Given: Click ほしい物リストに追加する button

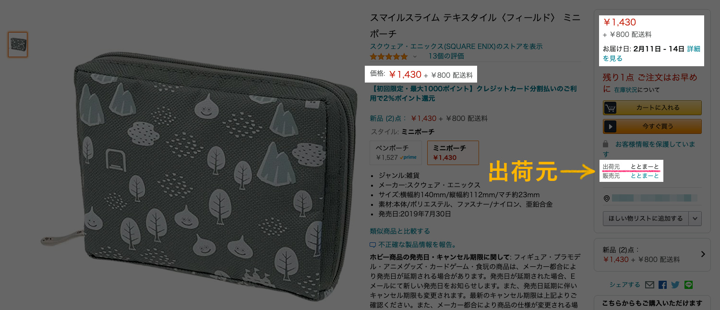Looking at the screenshot, I should pos(646,218).
